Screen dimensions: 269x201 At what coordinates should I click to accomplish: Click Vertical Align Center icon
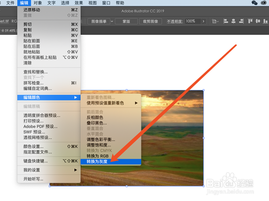point(258,21)
